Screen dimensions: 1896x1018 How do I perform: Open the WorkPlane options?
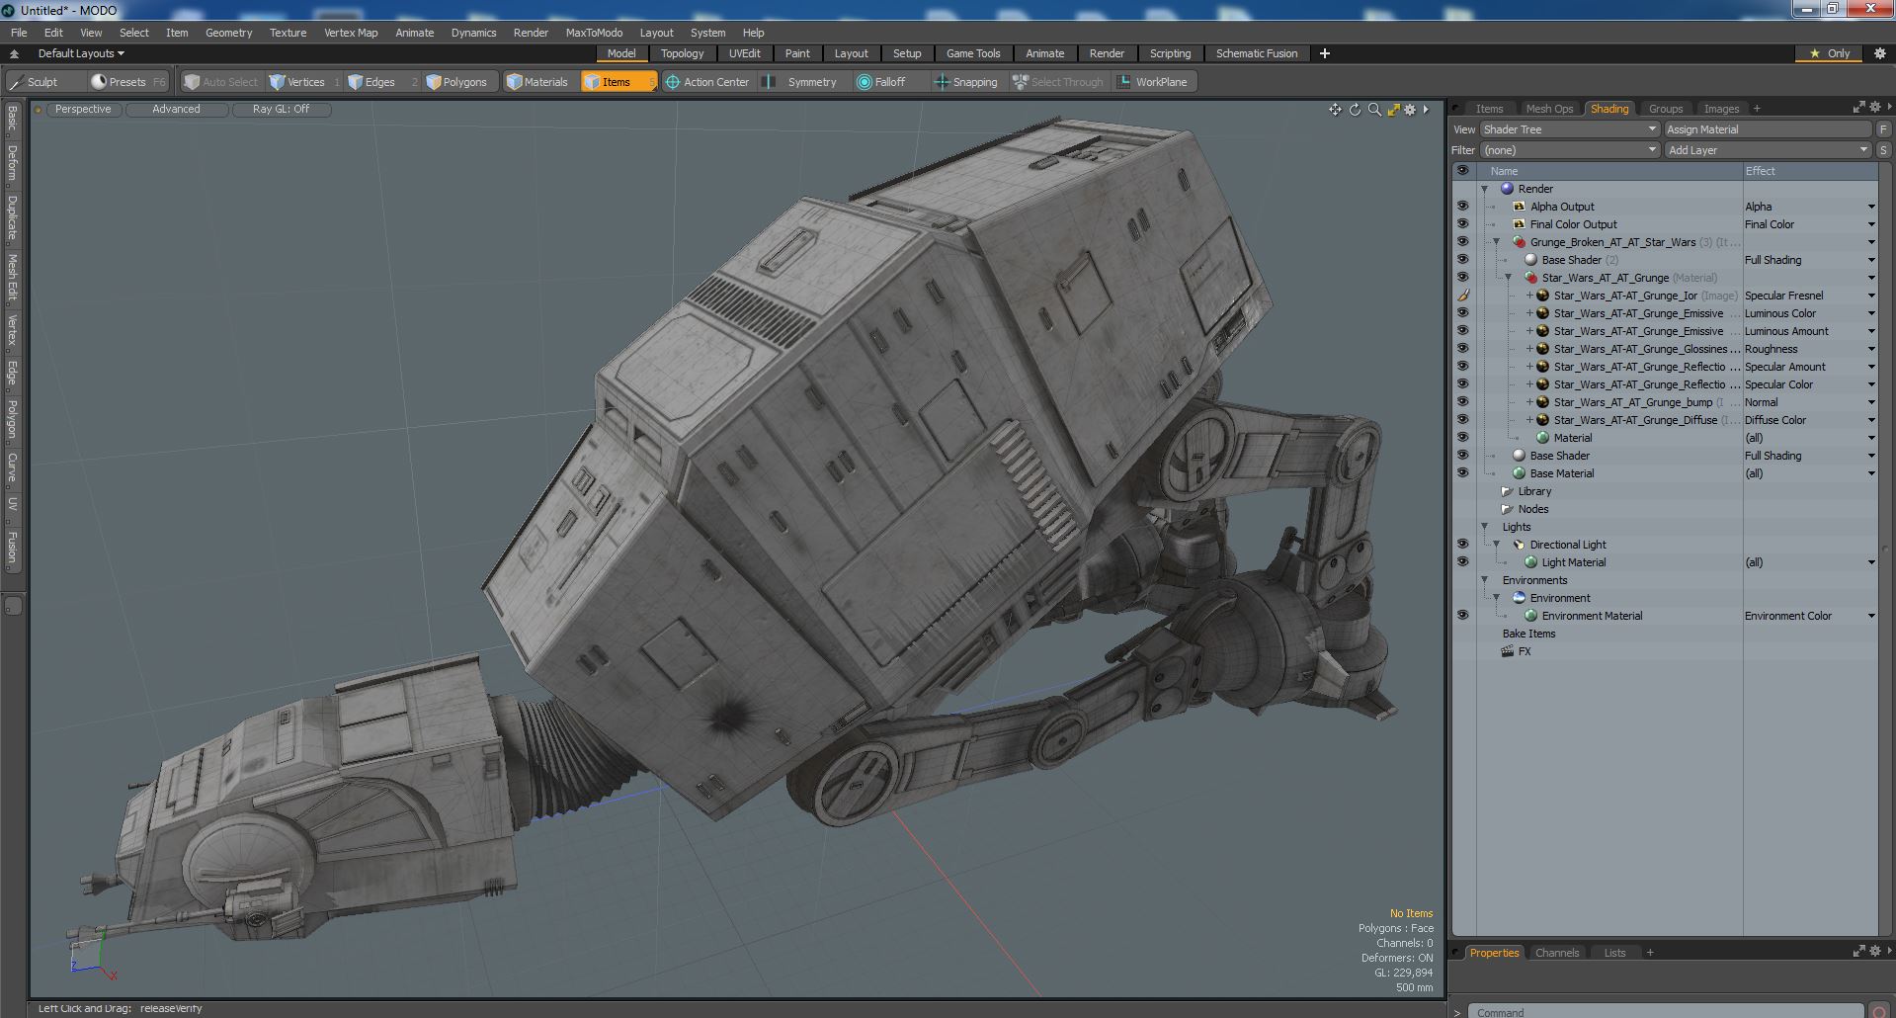1154,82
